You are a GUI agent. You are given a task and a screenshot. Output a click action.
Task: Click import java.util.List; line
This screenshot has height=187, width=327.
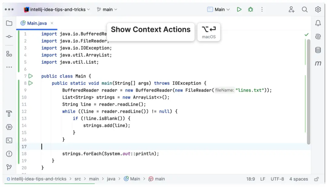[x=70, y=62]
